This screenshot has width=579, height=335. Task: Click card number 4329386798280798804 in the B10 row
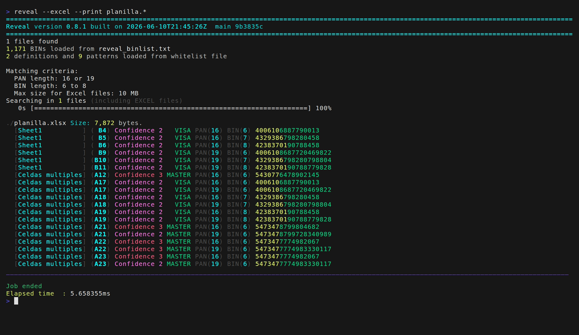pos(293,160)
